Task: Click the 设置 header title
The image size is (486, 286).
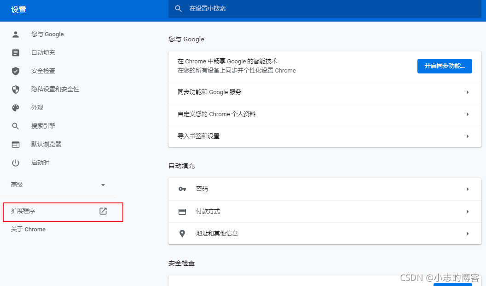Action: click(18, 10)
